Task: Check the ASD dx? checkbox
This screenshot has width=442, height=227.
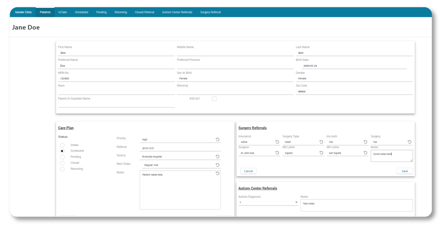Action: pyautogui.click(x=214, y=98)
